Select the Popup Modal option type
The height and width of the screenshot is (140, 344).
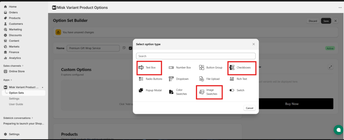(x=150, y=90)
